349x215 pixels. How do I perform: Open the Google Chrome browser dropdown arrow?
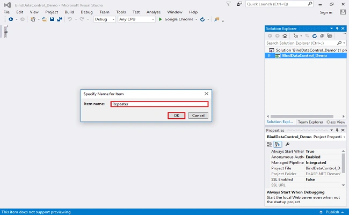point(197,19)
